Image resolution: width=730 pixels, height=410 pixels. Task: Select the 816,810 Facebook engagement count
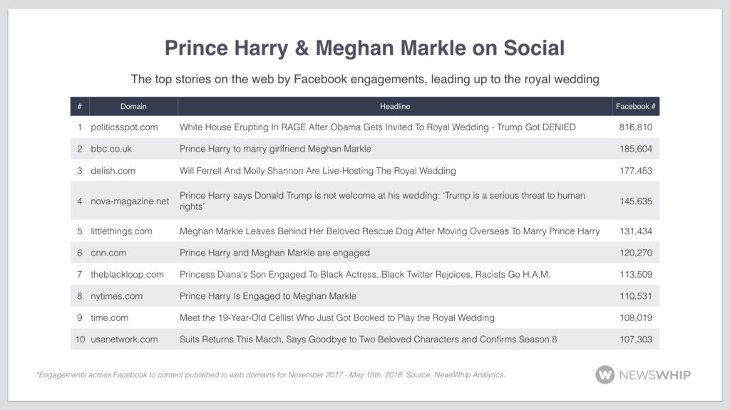pos(637,127)
